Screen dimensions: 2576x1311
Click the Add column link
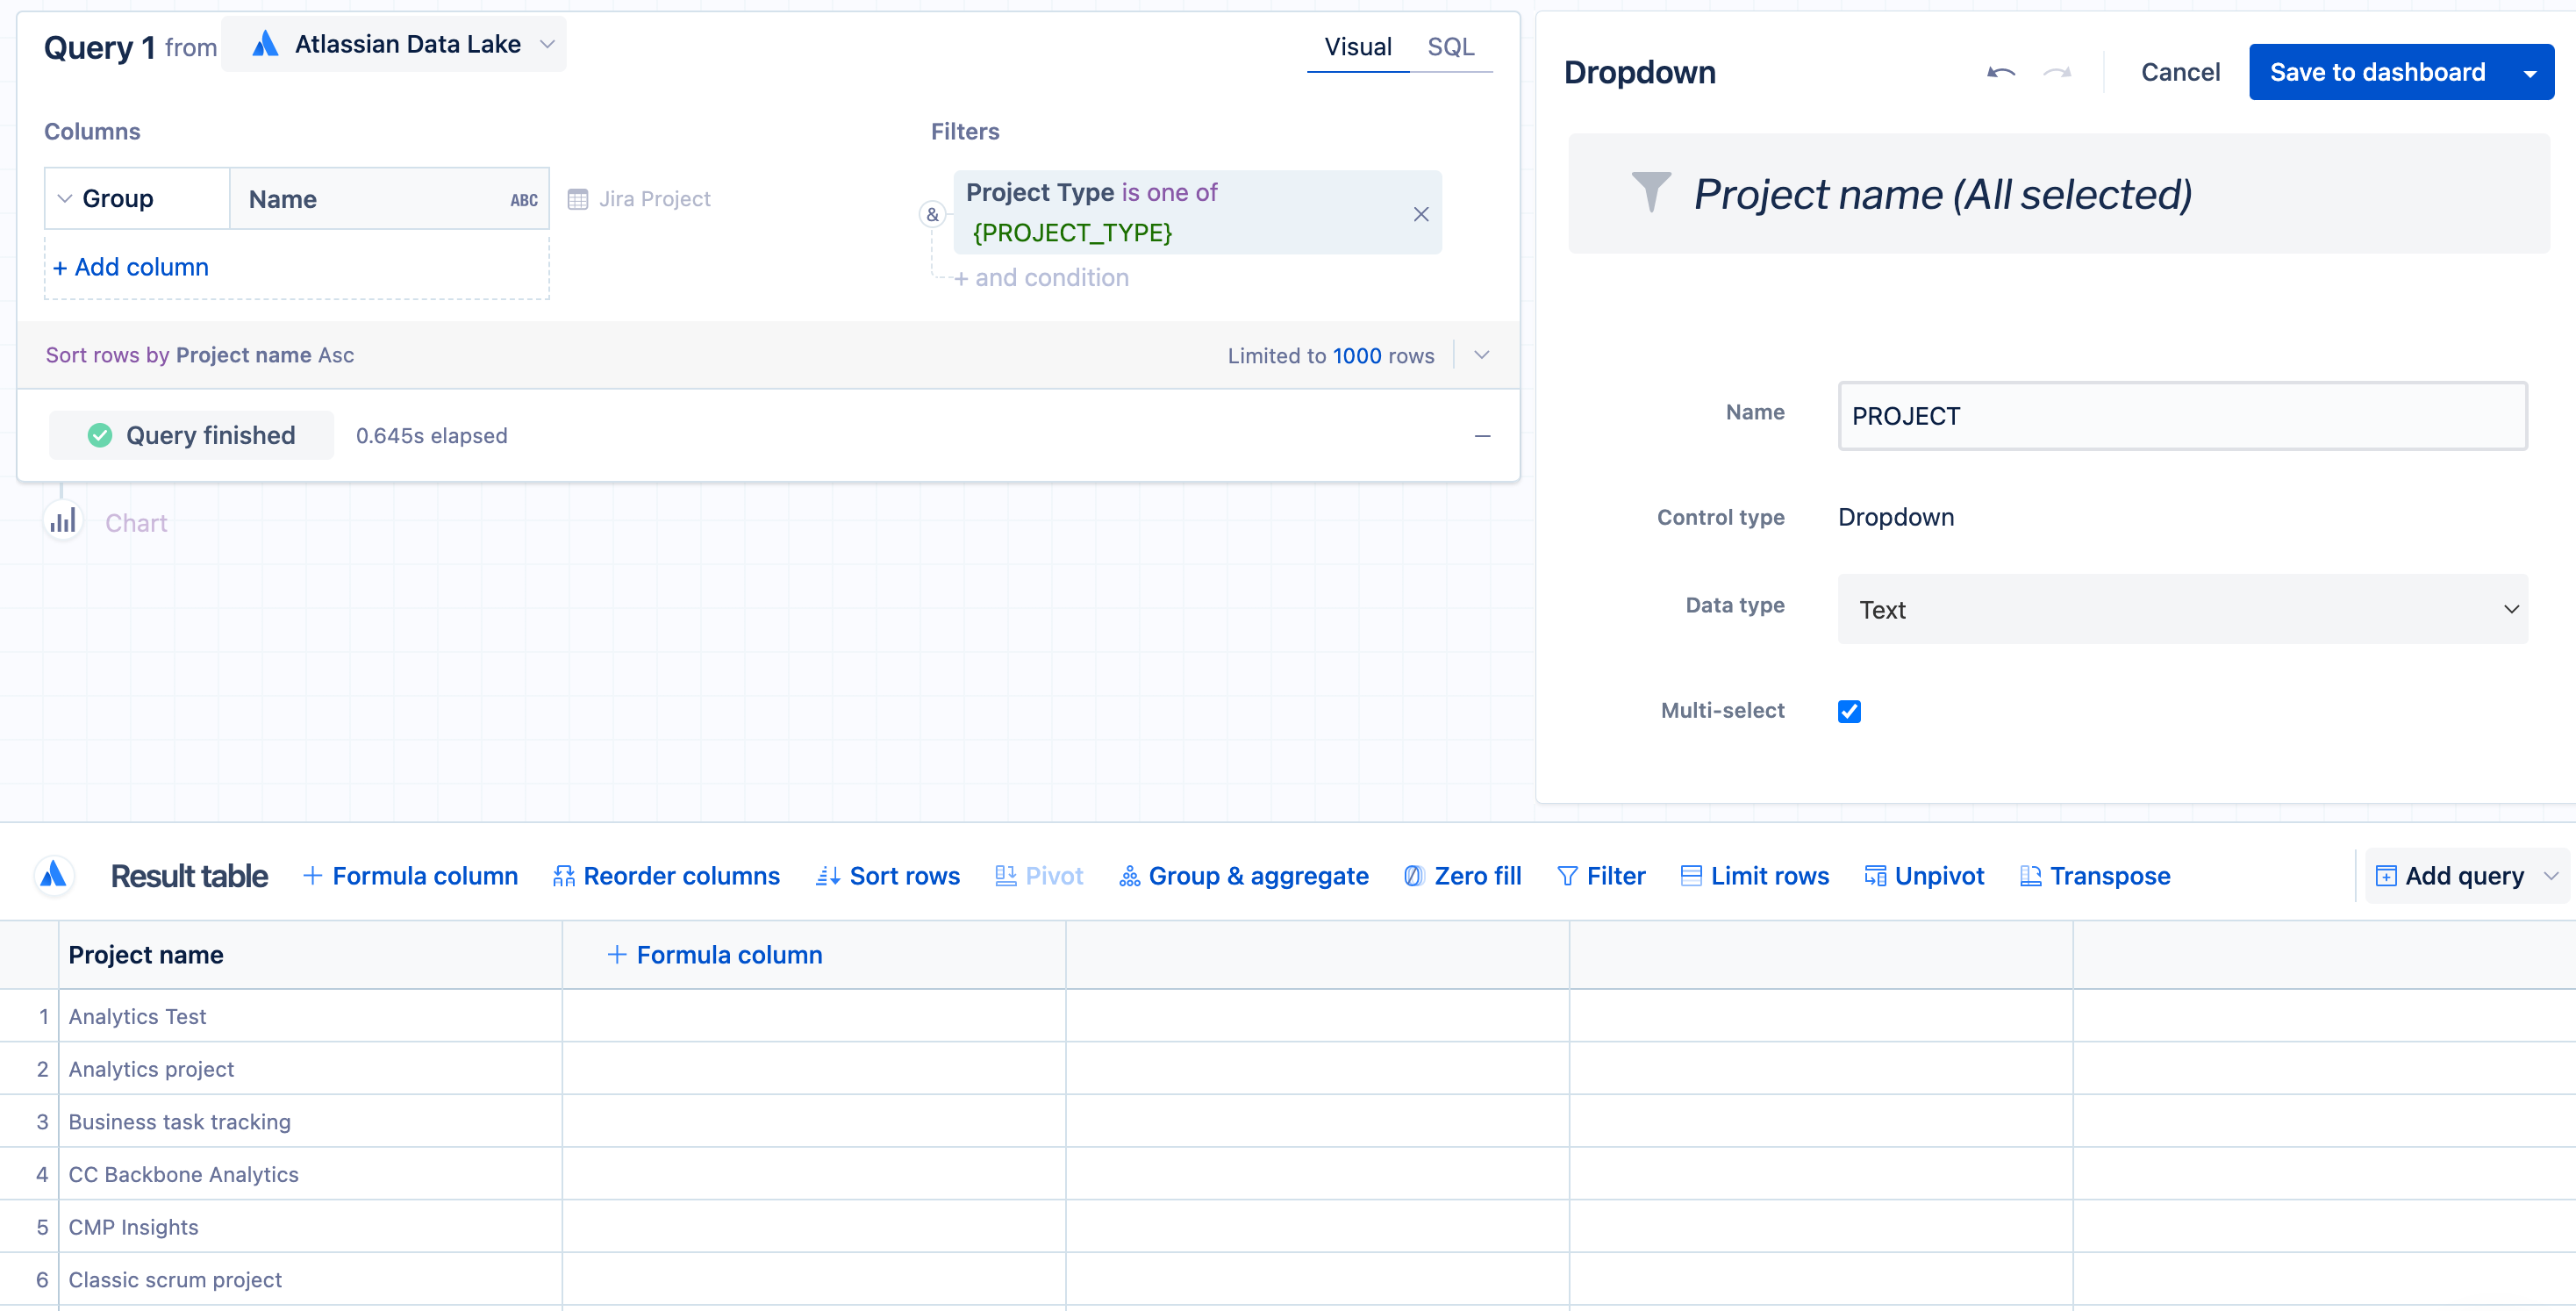[131, 267]
